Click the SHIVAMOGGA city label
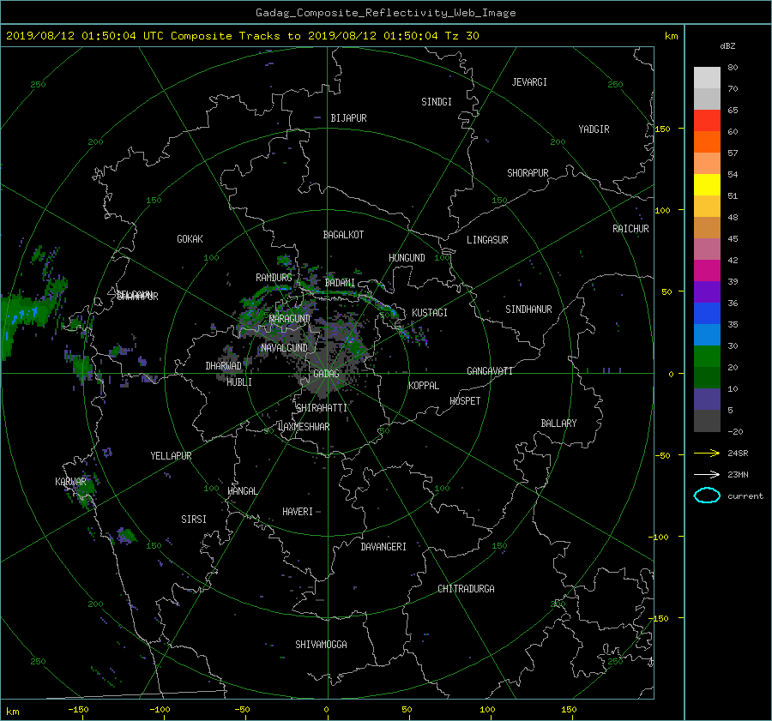Viewport: 772px width, 721px height. 321,644
